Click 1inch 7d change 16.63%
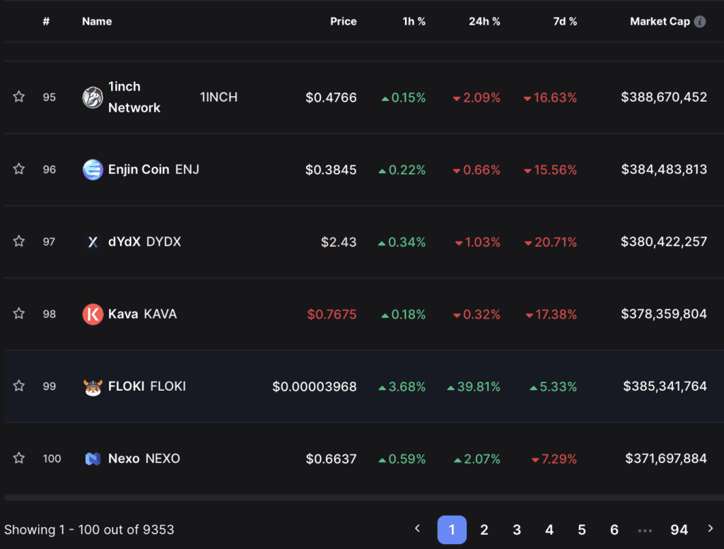 [550, 98]
